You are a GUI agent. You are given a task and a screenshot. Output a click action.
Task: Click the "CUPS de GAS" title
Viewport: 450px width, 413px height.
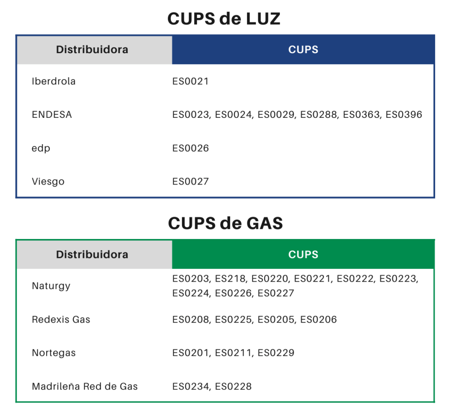(225, 223)
